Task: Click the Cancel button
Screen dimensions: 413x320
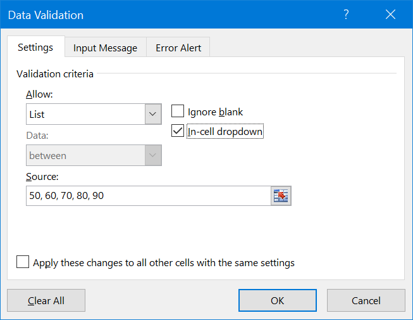Action: pos(366,300)
